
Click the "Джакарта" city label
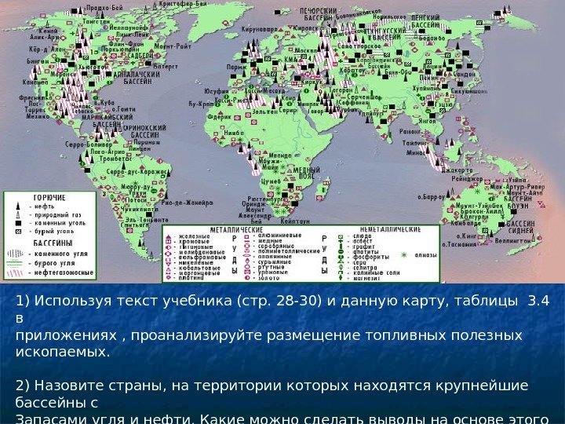[x=457, y=170]
